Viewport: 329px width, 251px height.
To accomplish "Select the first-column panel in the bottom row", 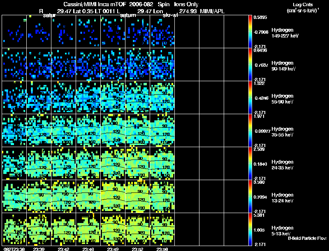I will coord(14,229).
